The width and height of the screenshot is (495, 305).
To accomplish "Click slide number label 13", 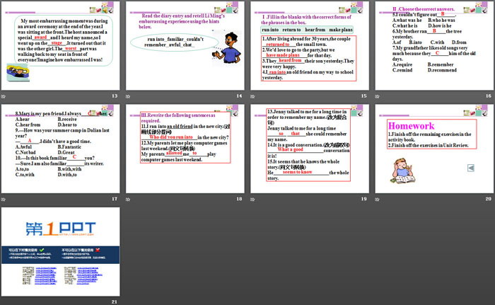I will pyautogui.click(x=115, y=96).
